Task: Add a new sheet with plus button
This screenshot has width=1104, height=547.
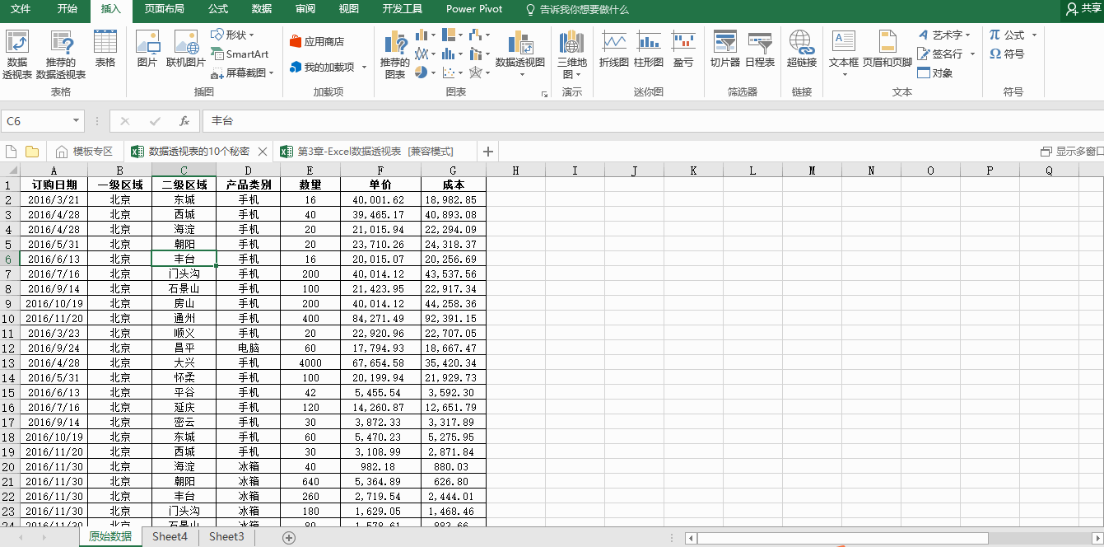Action: [289, 537]
